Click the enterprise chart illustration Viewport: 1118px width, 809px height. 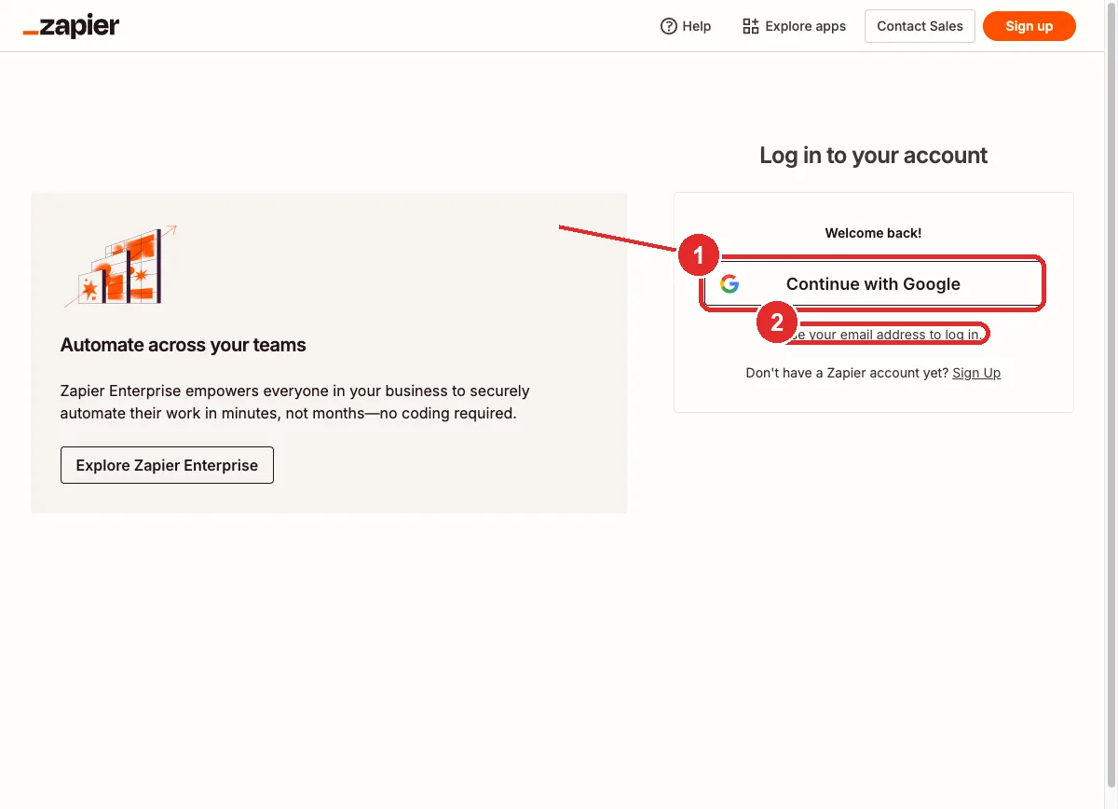[120, 266]
